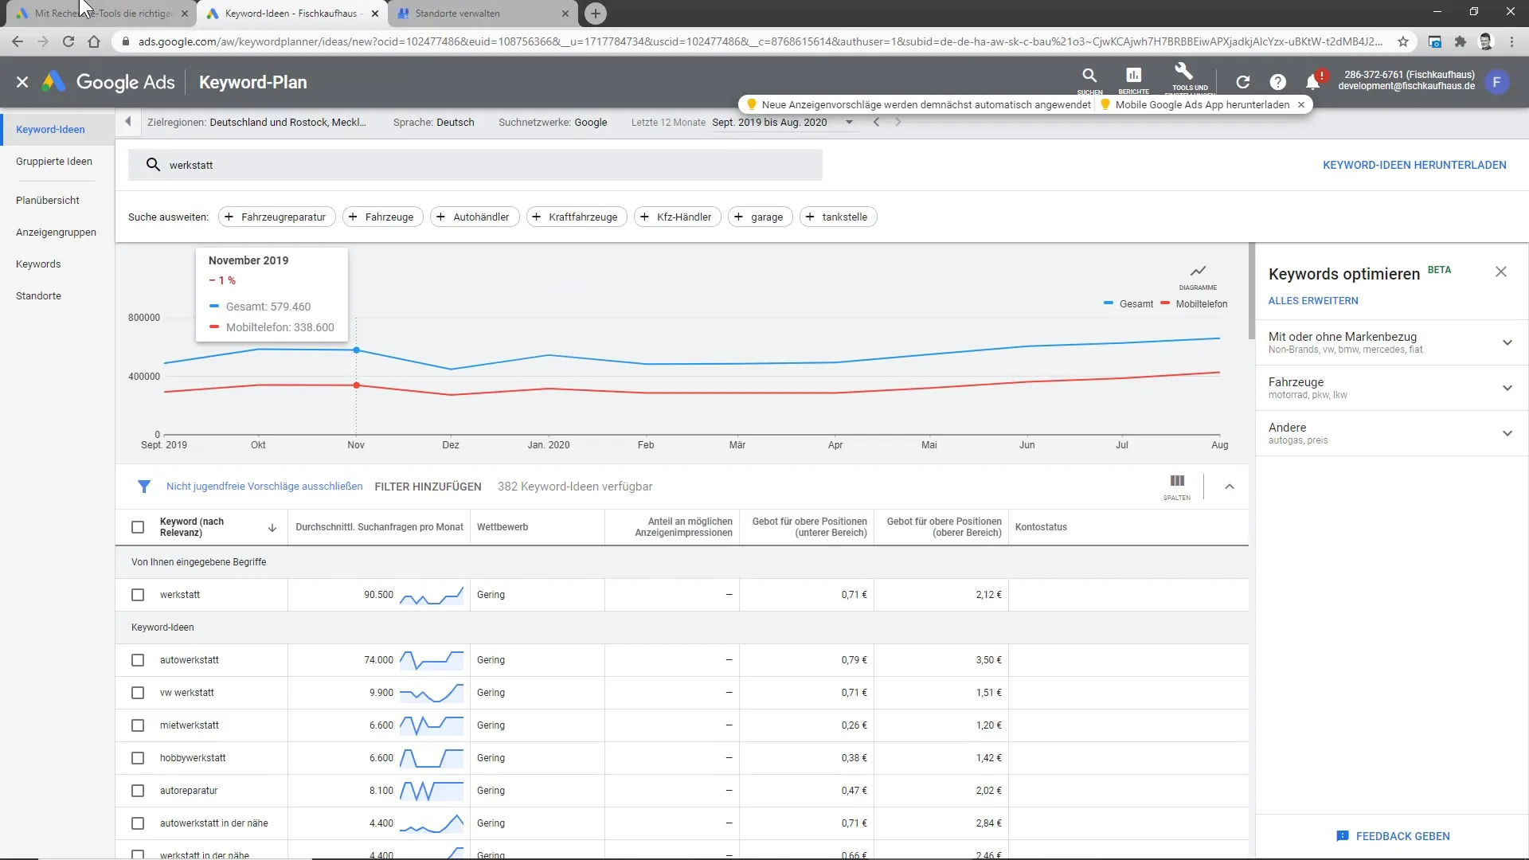Go to next date range arrow
Image resolution: width=1529 pixels, height=860 pixels.
897,122
